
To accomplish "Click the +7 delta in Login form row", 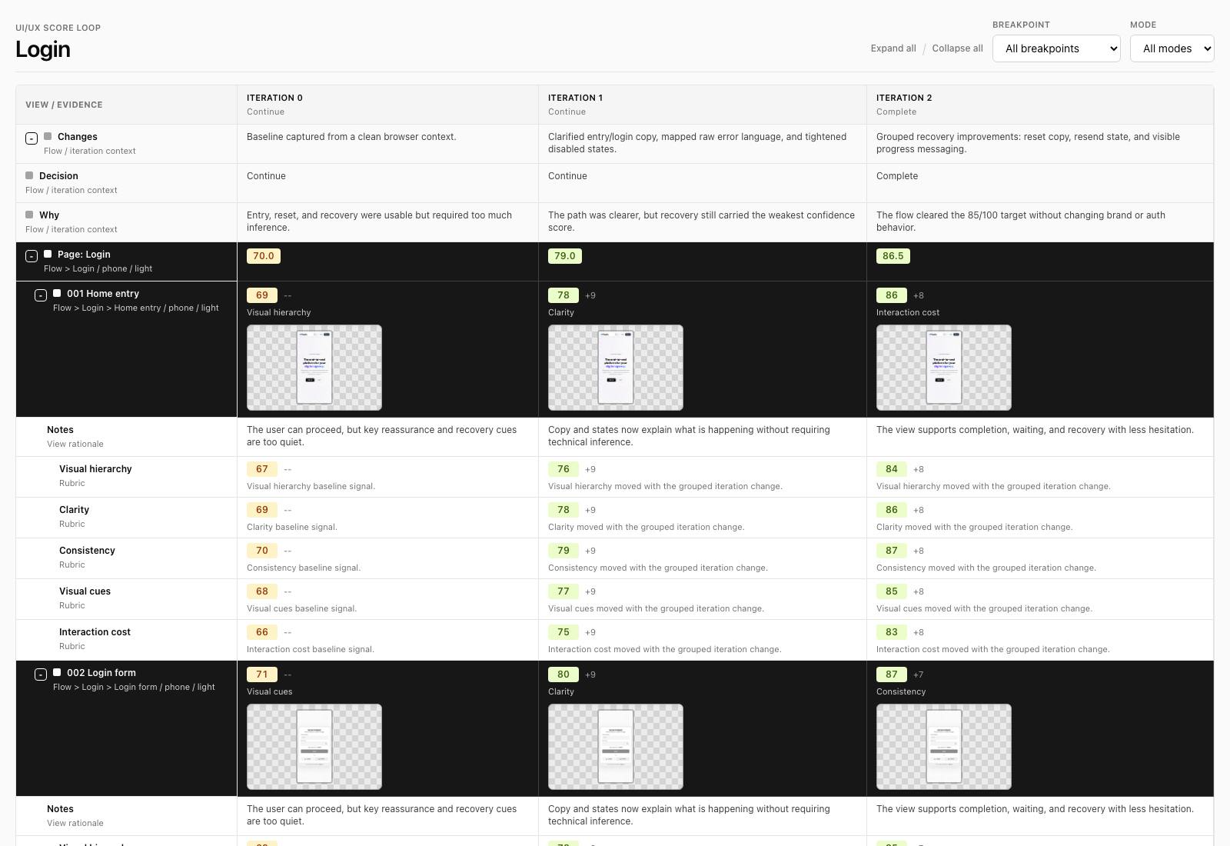I will (919, 674).
